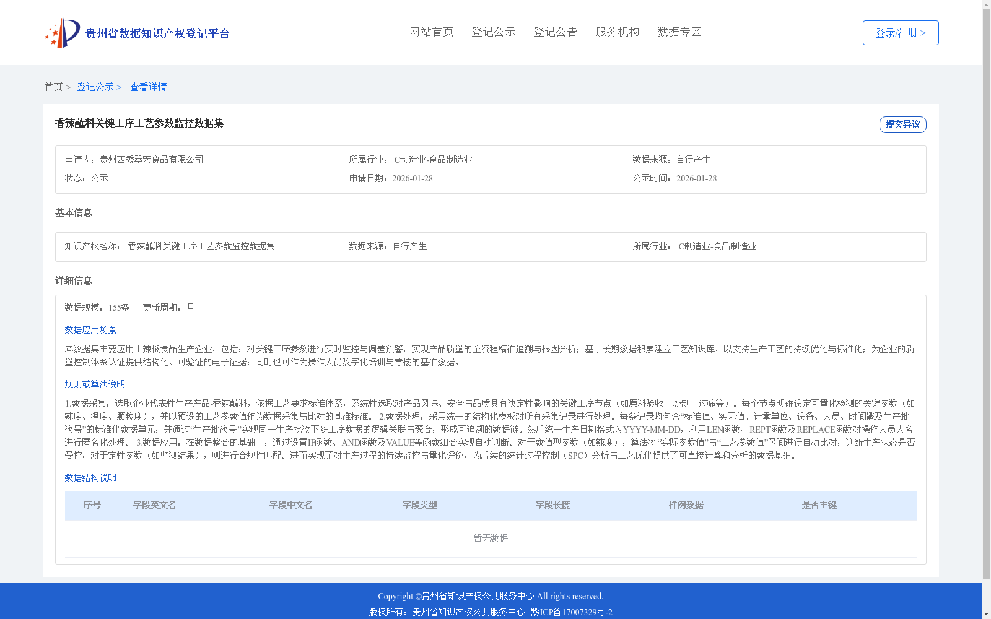
Task: Click the 字段英文名 column header
Action: (x=154, y=505)
